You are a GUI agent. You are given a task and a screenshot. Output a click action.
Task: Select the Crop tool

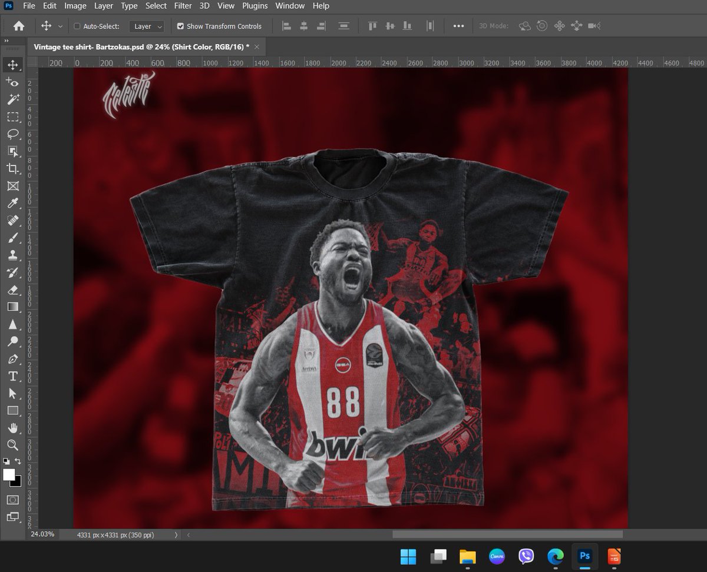(12, 169)
